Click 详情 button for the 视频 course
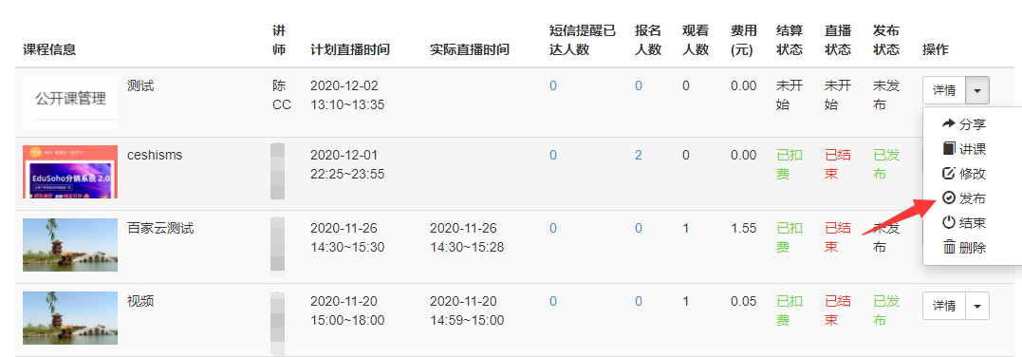Image resolution: width=1022 pixels, height=357 pixels. tap(944, 306)
